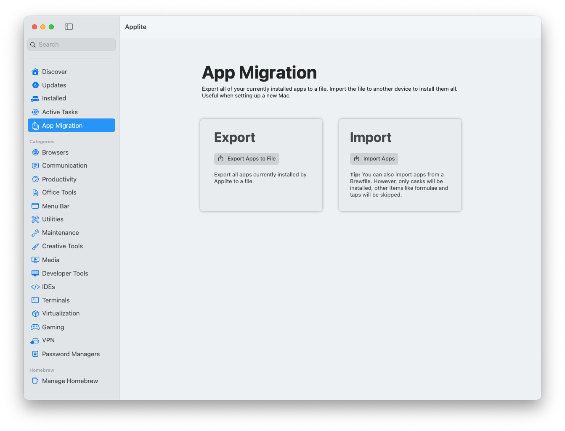Open Manage Homebrew page
This screenshot has width=565, height=431.
click(x=72, y=381)
